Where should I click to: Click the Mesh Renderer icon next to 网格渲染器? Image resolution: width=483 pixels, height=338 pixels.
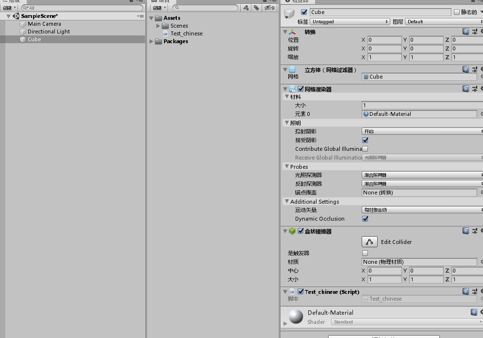292,89
